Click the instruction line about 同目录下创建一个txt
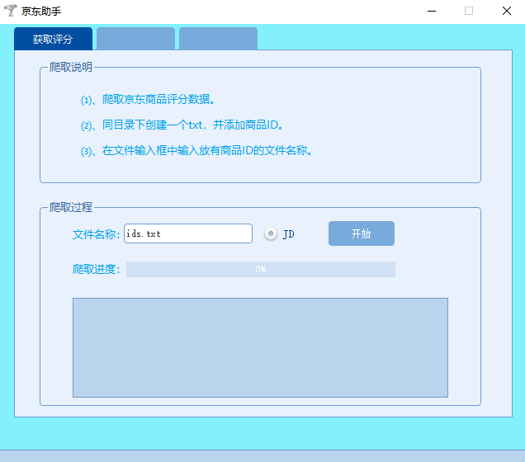 tap(182, 125)
